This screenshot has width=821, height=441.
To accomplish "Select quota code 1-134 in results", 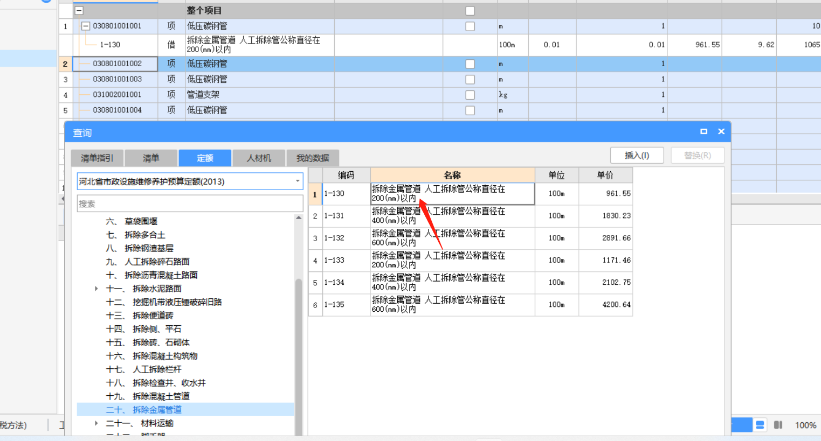I will (346, 282).
